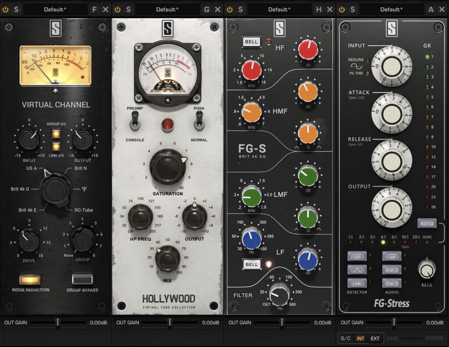Click the red HF gain dB knob

point(308,49)
